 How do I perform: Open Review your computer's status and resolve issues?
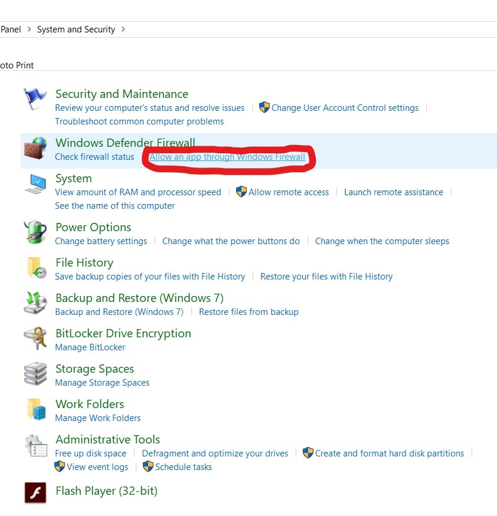coord(149,108)
